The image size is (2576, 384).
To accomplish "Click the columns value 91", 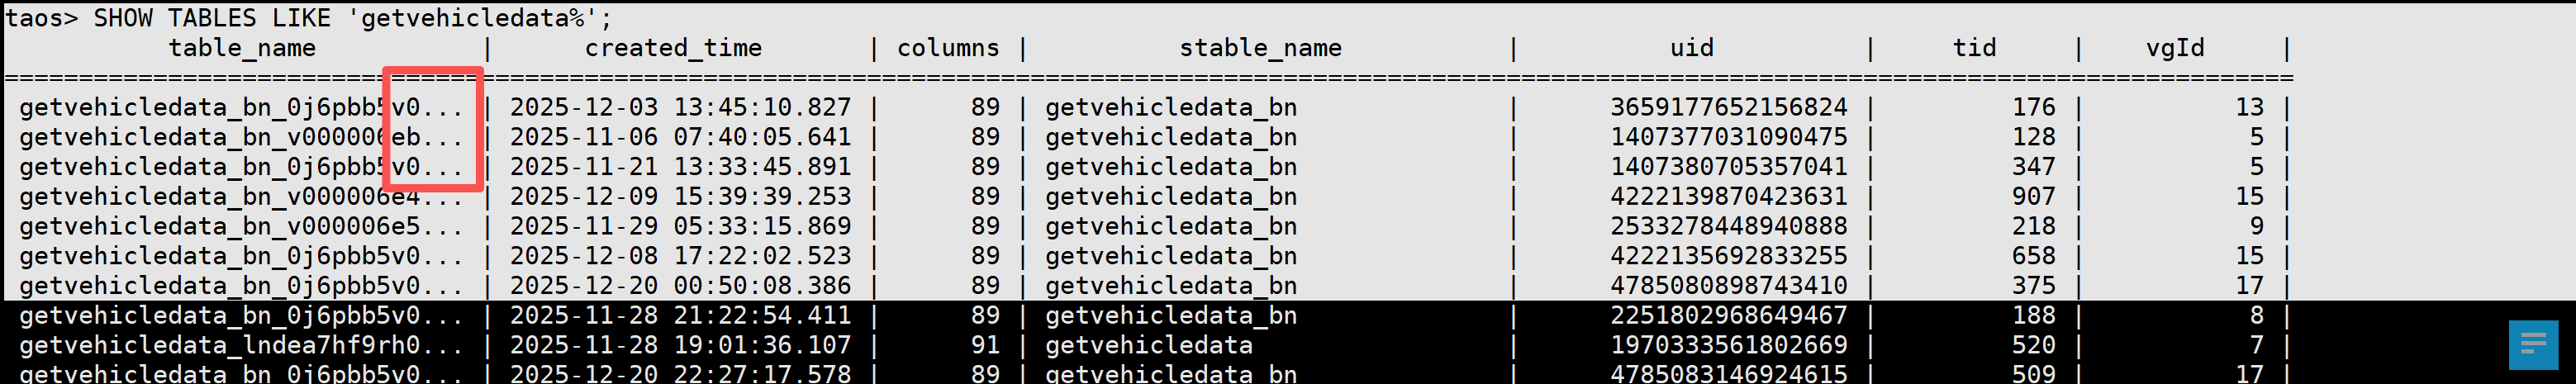I will tap(985, 345).
